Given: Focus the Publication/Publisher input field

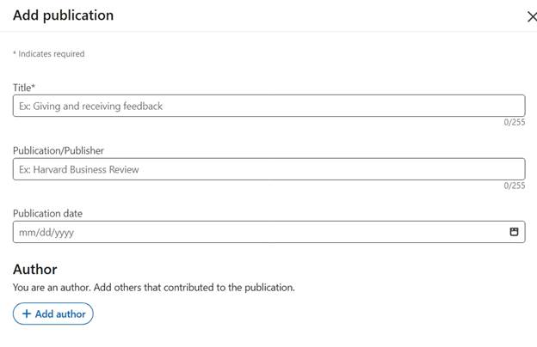Looking at the screenshot, I should click(x=268, y=169).
